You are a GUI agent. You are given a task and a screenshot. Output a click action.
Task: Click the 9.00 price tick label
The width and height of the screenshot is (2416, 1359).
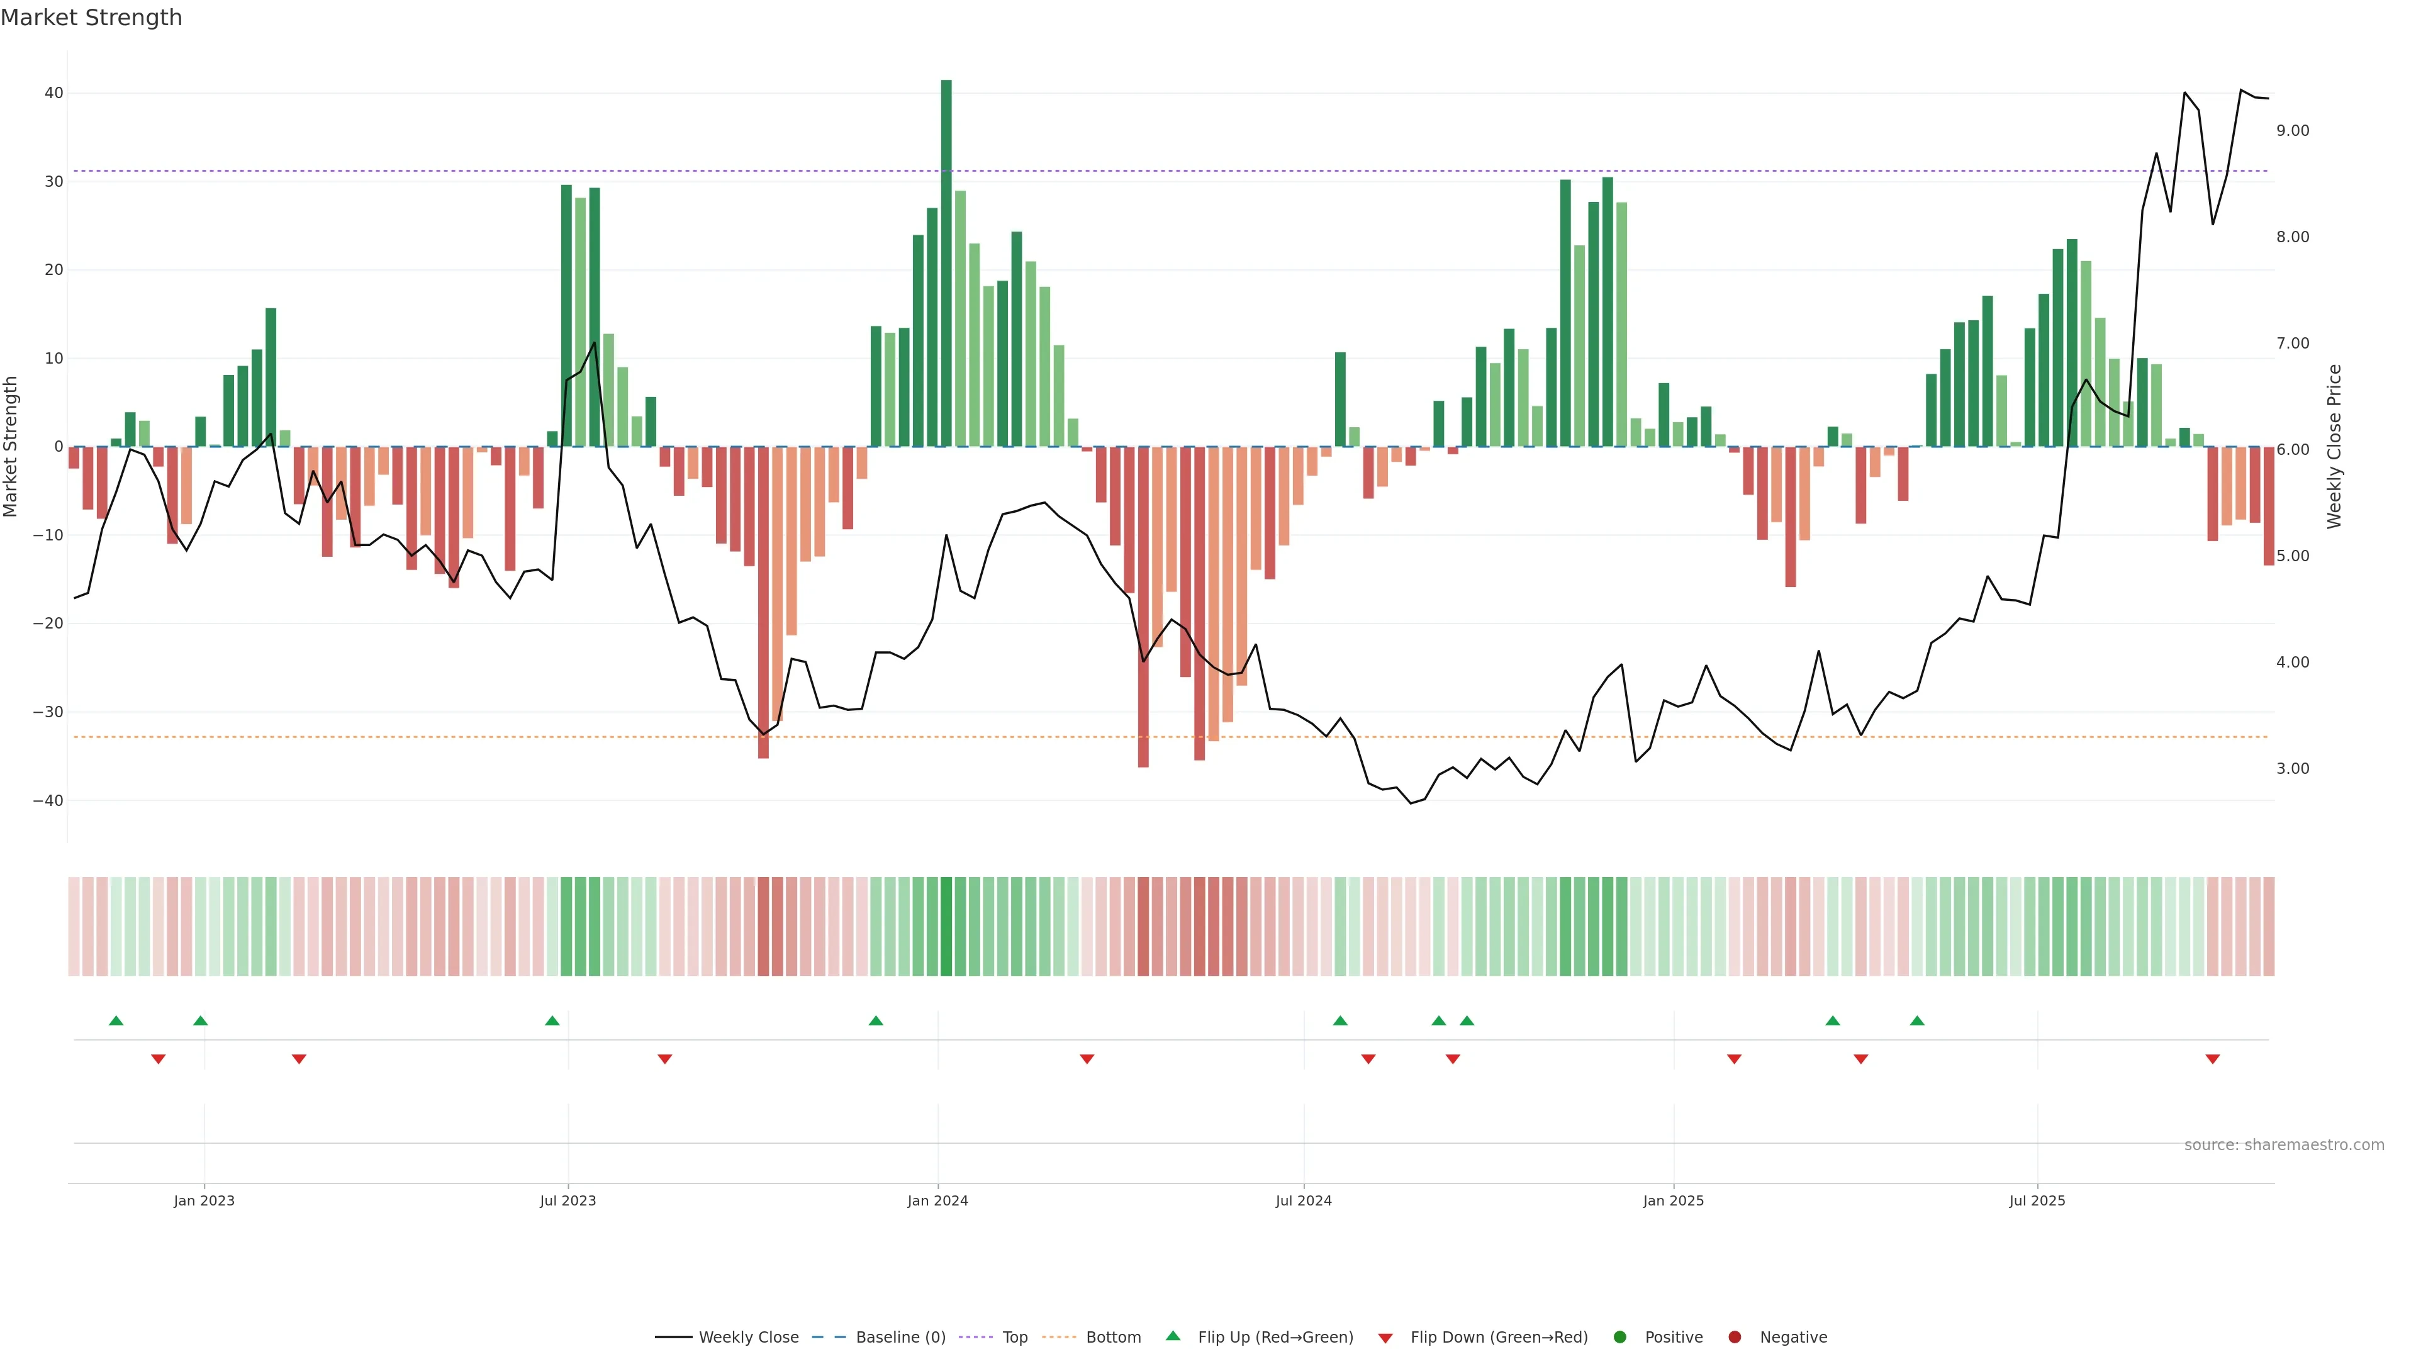pyautogui.click(x=2292, y=130)
